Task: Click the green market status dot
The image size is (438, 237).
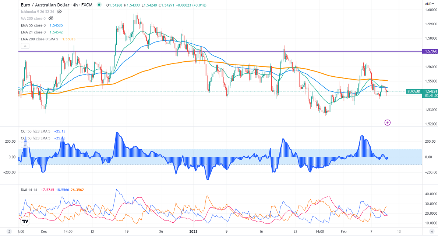Action: (x=99, y=5)
